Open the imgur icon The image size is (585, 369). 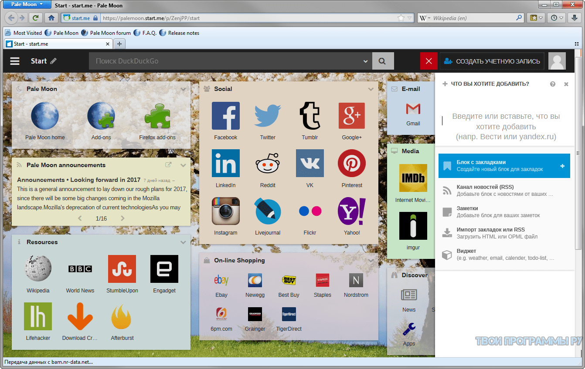point(413,226)
